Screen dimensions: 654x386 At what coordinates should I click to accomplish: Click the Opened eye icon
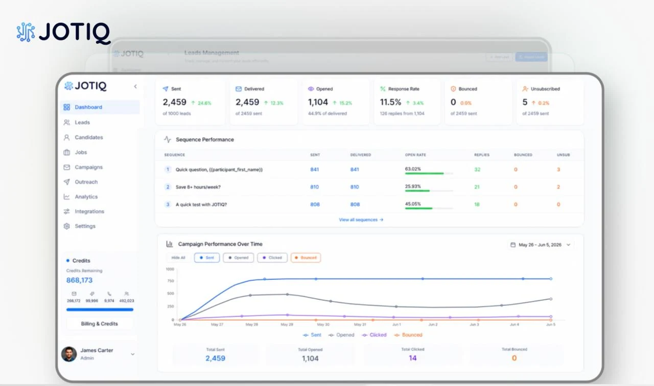pyautogui.click(x=311, y=89)
